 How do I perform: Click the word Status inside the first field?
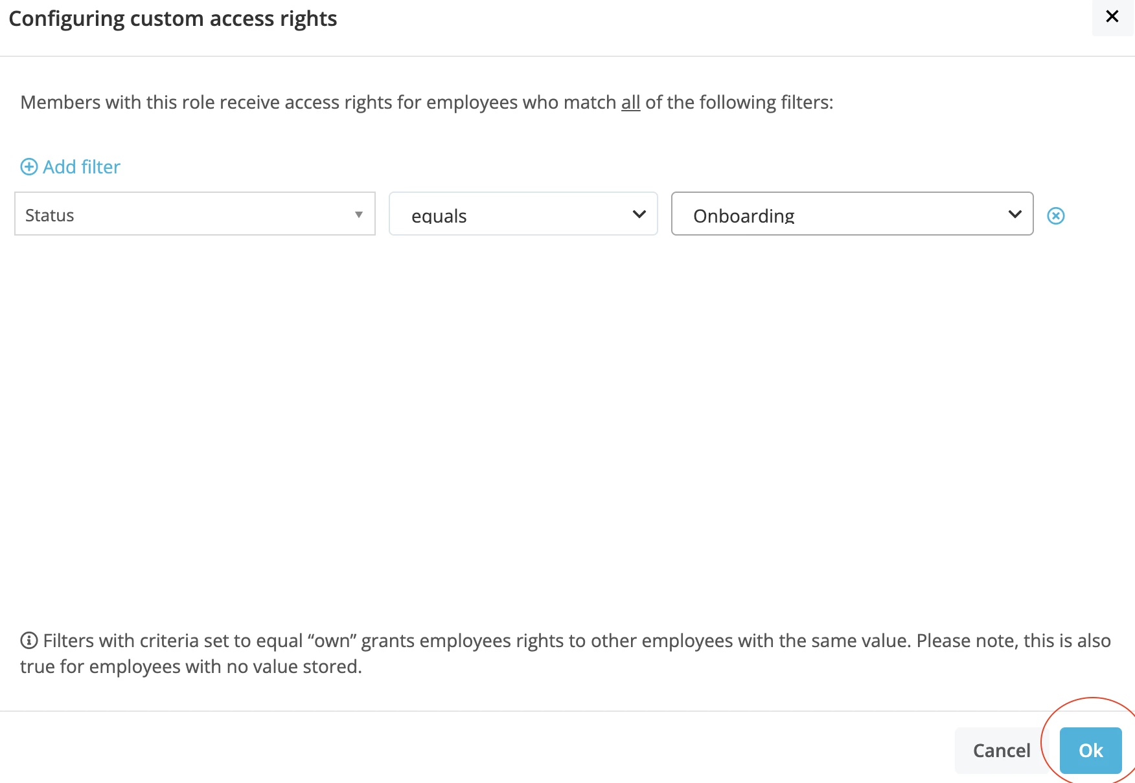50,215
